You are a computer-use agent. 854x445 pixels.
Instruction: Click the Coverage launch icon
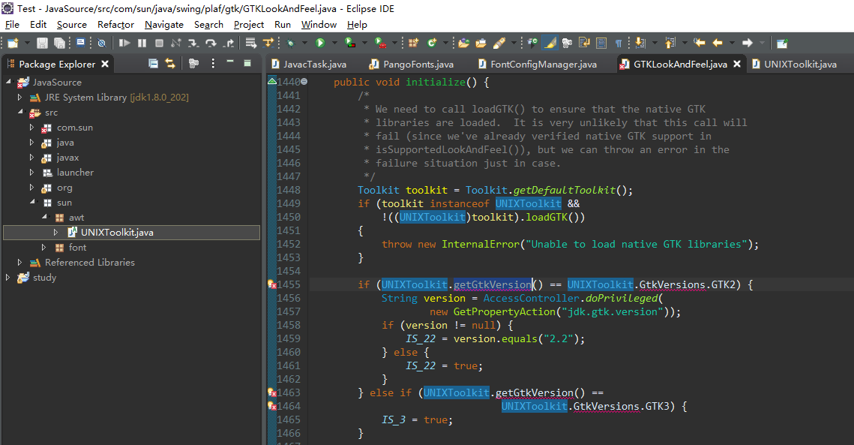pyautogui.click(x=350, y=43)
